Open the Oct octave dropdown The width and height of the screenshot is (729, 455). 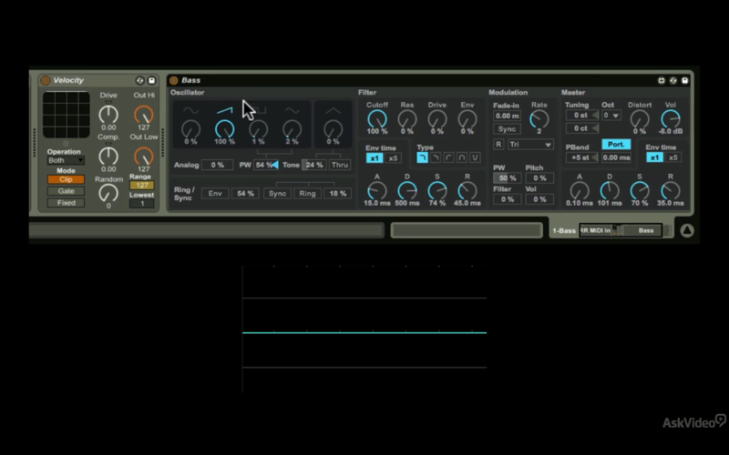click(611, 116)
